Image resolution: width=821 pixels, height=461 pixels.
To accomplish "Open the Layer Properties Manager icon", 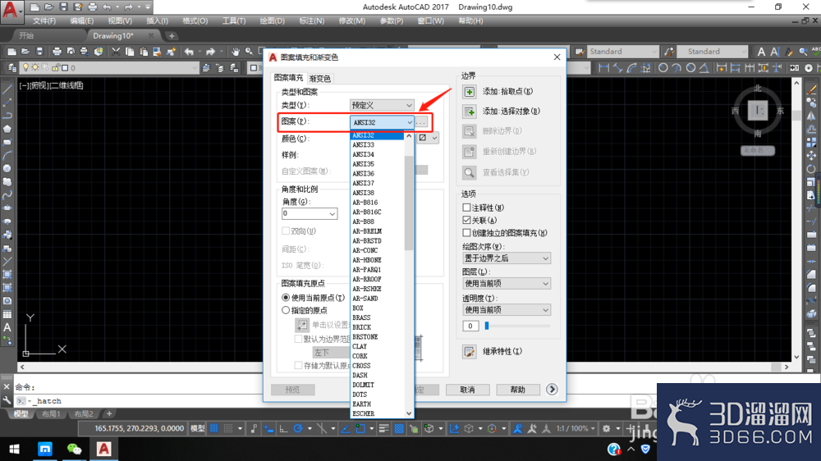I will pos(11,68).
